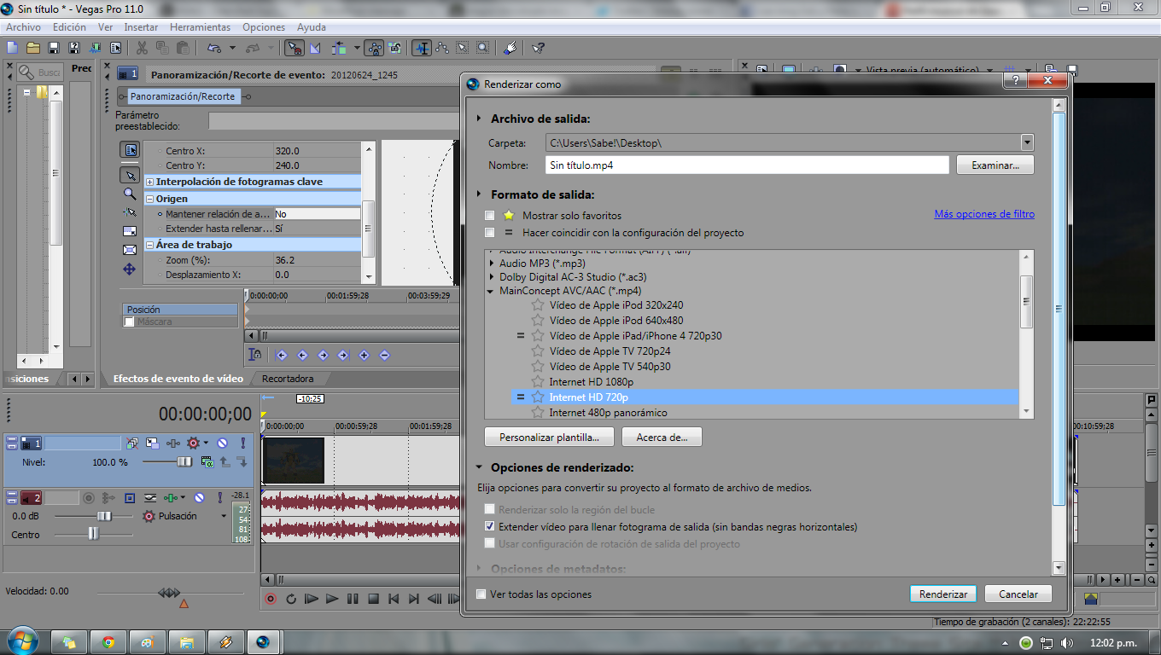Image resolution: width=1161 pixels, height=655 pixels.
Task: Favorite the Internet HD 1080p template star
Action: coord(538,382)
